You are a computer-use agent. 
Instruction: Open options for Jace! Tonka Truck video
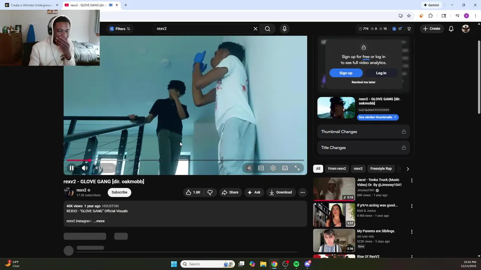[x=411, y=180]
